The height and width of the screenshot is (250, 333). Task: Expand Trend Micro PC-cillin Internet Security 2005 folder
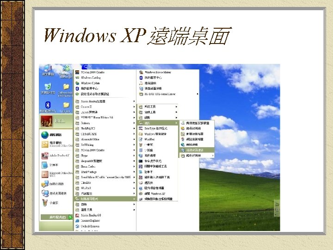tap(105, 177)
